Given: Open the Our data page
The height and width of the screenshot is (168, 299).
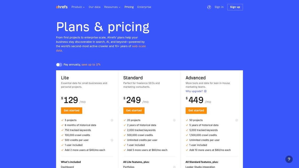Looking at the screenshot, I should [95, 7].
